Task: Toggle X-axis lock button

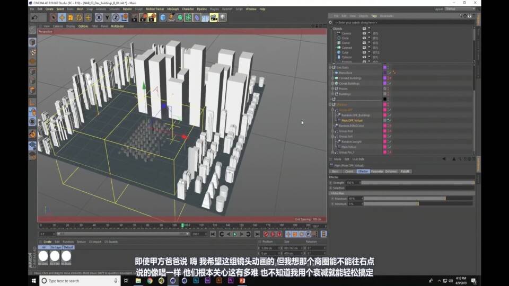Action: pyautogui.click(x=99, y=17)
